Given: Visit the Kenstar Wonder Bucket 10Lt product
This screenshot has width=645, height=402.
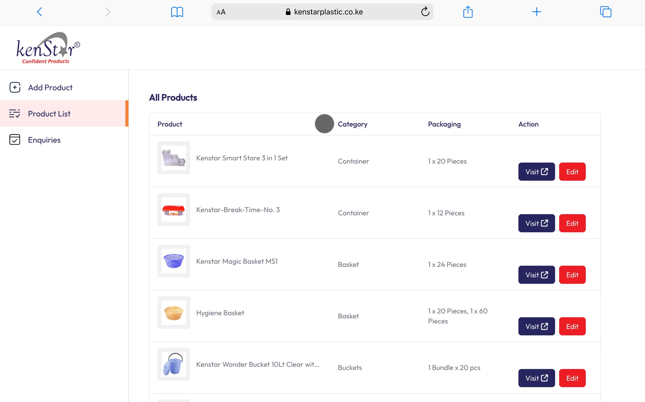Looking at the screenshot, I should pos(536,378).
